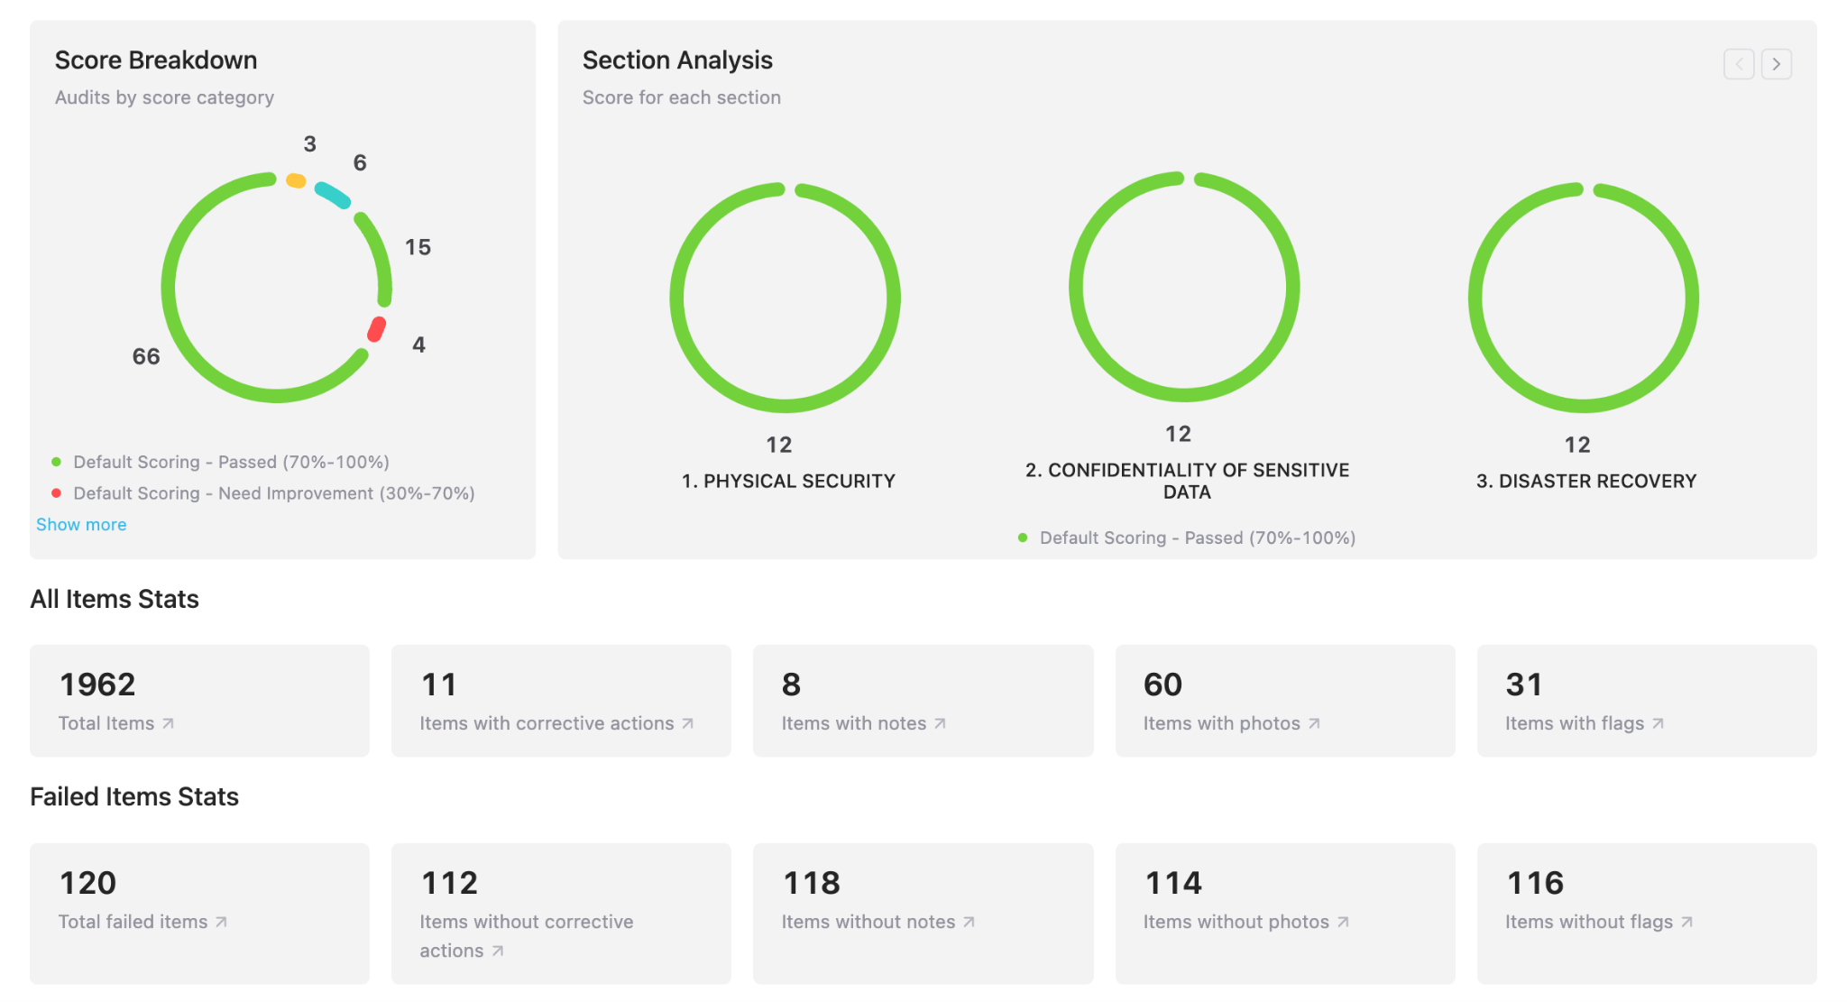Toggle the Passed legend under Section Analysis
Viewport: 1847px width, 1002px height.
pos(1196,538)
